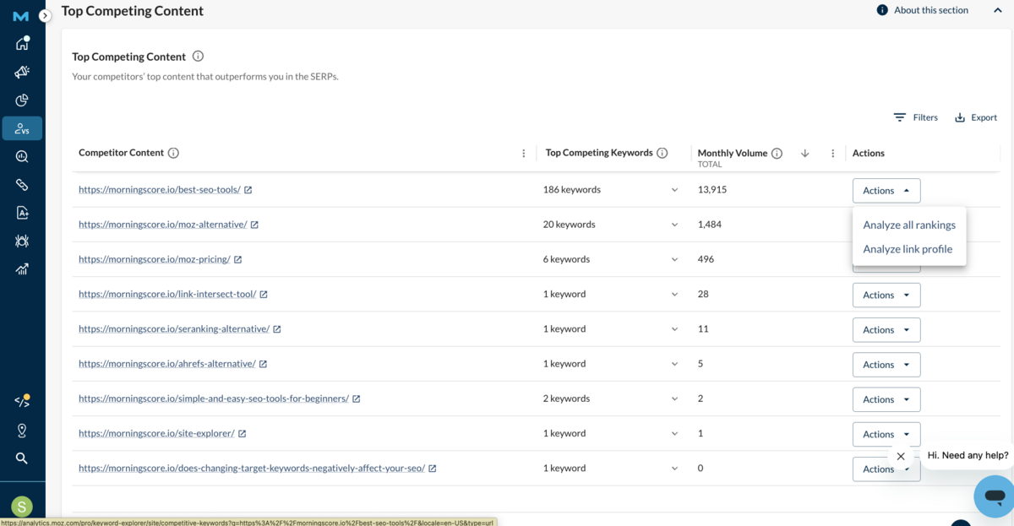The height and width of the screenshot is (526, 1014).
Task: Open external link icon for link-intersect-tool
Action: 264,295
